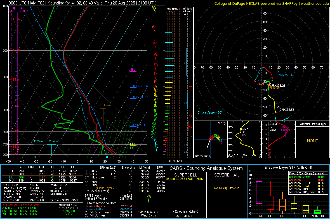Select the '297/22 LM' storm motion marker label

(286, 75)
